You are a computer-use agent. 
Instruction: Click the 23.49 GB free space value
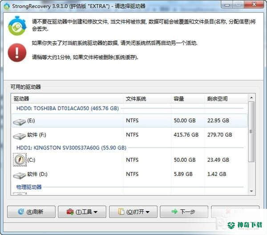tap(218, 160)
